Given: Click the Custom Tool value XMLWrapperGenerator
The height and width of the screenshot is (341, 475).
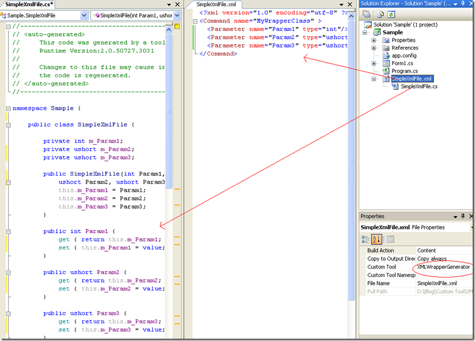Looking at the screenshot, I should (443, 267).
